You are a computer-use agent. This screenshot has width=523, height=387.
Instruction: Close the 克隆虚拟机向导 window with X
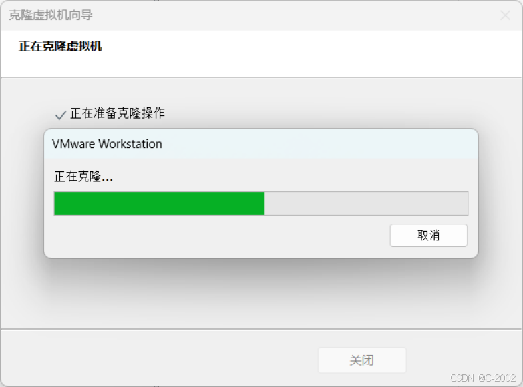tap(505, 15)
